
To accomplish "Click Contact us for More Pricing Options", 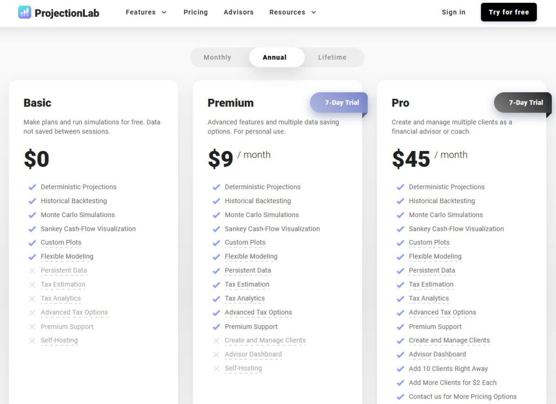I will (462, 396).
